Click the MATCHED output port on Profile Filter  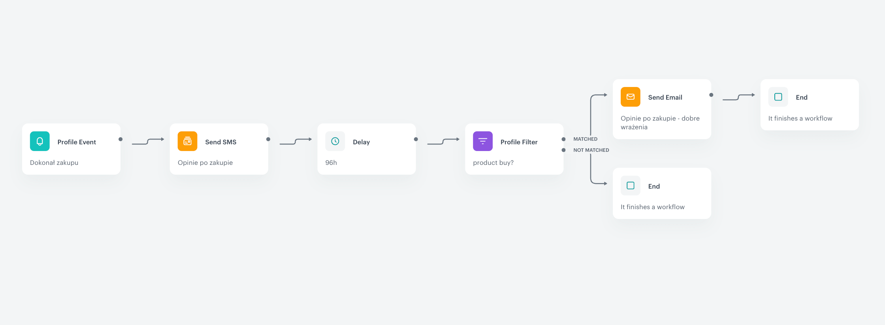(564, 139)
